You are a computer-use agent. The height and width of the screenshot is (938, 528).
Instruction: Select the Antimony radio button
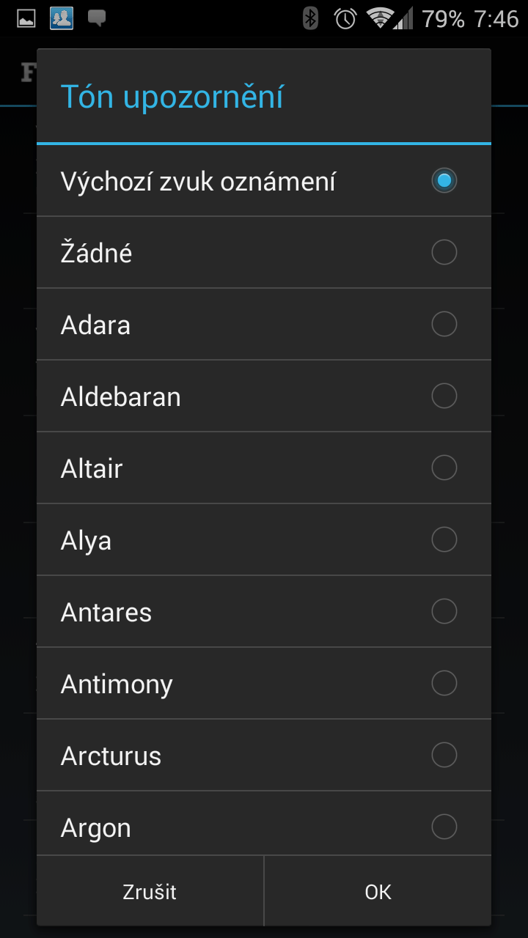[x=444, y=683]
